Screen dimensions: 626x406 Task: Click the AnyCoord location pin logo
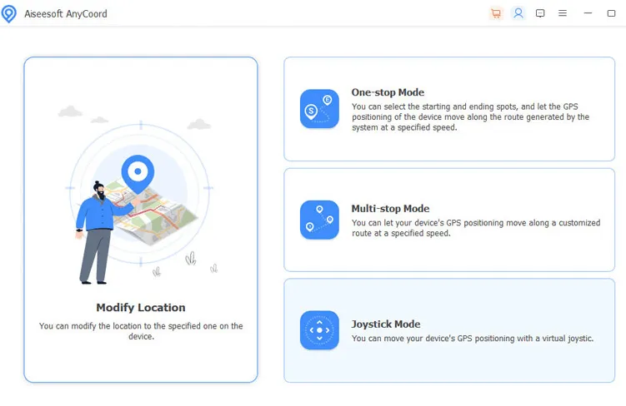point(9,14)
